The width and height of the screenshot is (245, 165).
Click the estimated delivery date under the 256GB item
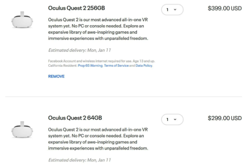coord(80,50)
